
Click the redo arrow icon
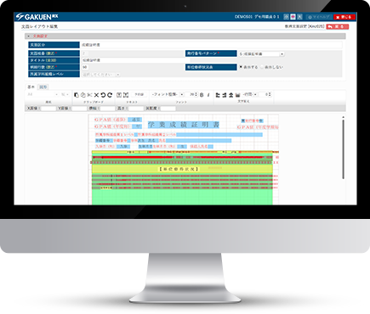coord(110,95)
